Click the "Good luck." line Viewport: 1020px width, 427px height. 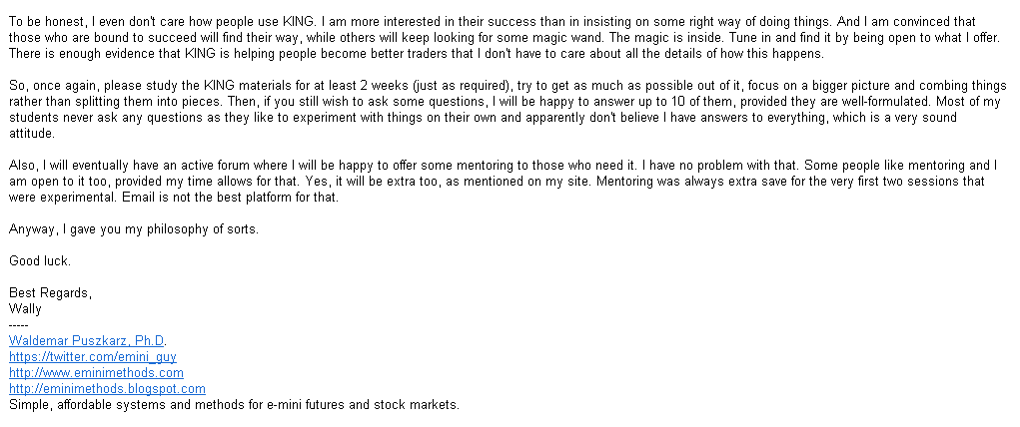tap(40, 261)
